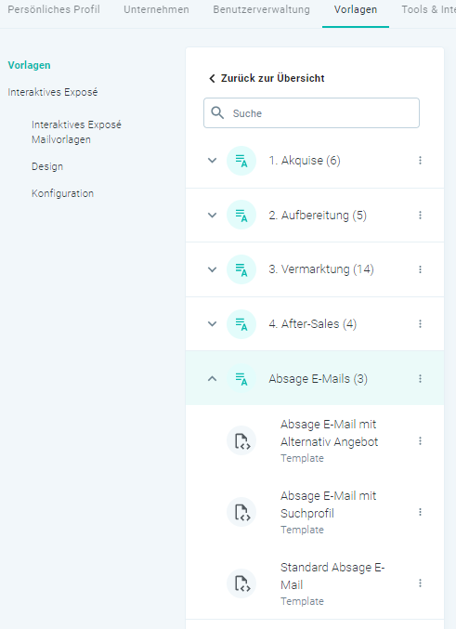The width and height of the screenshot is (456, 629).
Task: Expand the 2. Aufbereitung category chevron
Action: [x=212, y=216]
